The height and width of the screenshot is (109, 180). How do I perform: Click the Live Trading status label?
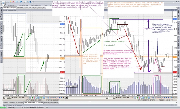(x=11, y=108)
